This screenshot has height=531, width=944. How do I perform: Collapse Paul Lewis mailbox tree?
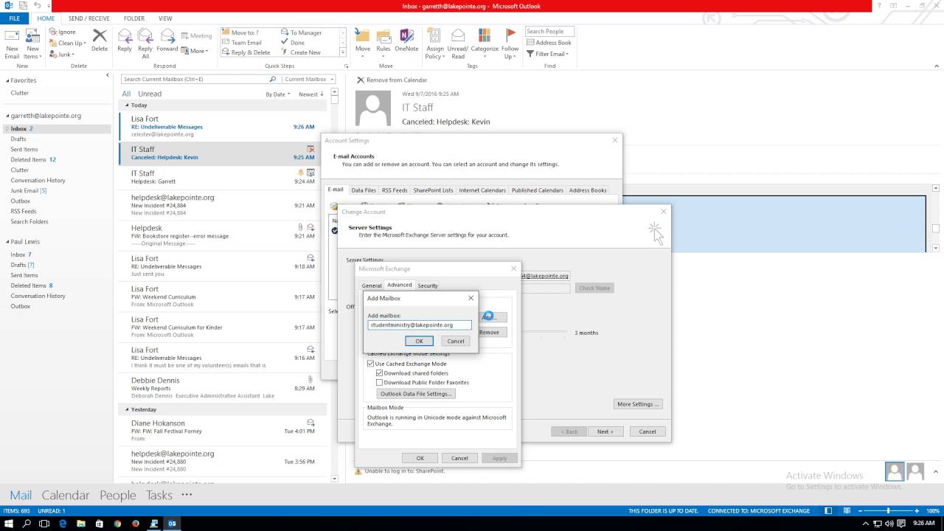pos(8,242)
